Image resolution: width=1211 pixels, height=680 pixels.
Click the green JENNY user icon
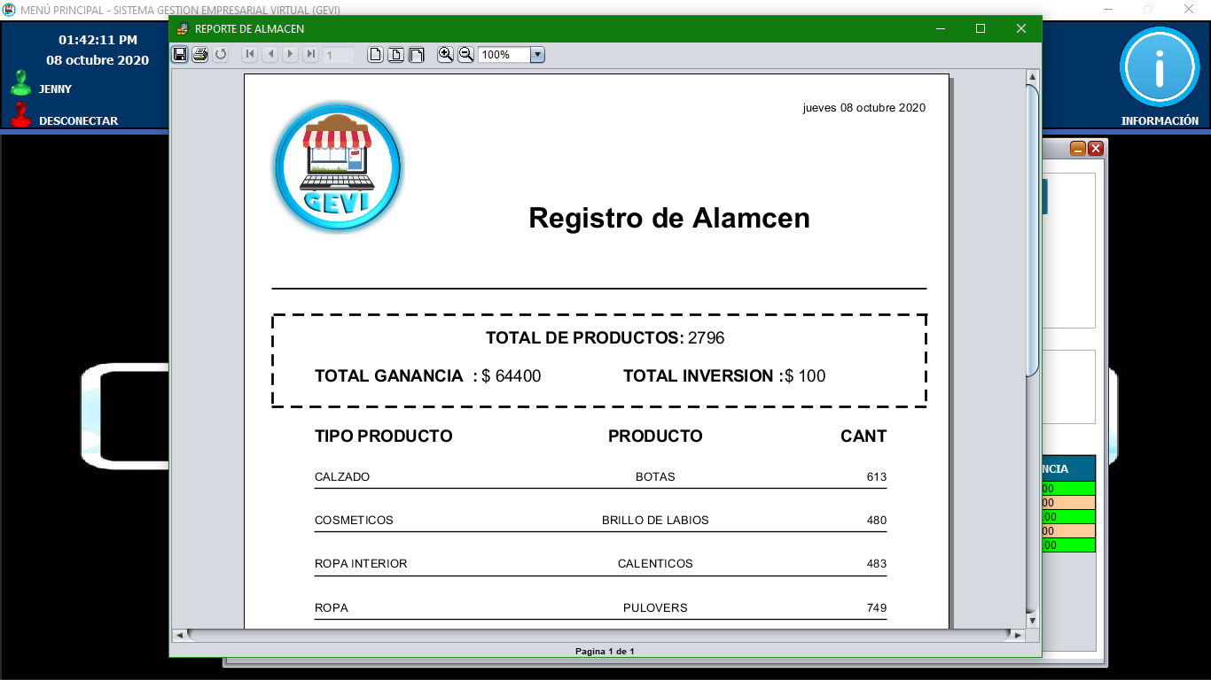[x=20, y=84]
